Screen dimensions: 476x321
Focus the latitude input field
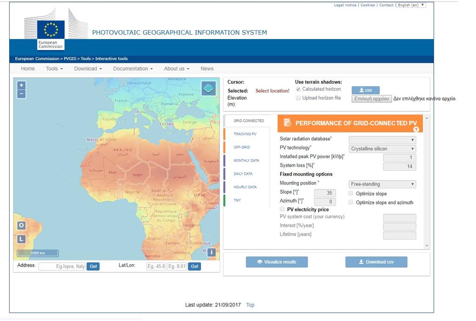pos(156,266)
